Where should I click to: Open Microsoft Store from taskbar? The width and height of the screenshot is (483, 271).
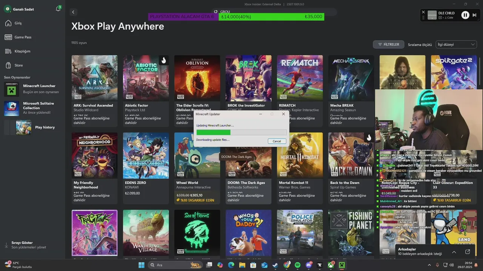tap(253, 265)
